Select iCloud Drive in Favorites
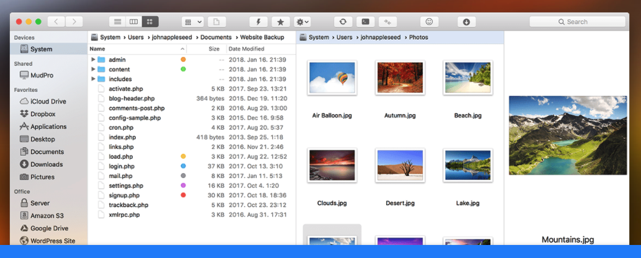 coord(48,102)
